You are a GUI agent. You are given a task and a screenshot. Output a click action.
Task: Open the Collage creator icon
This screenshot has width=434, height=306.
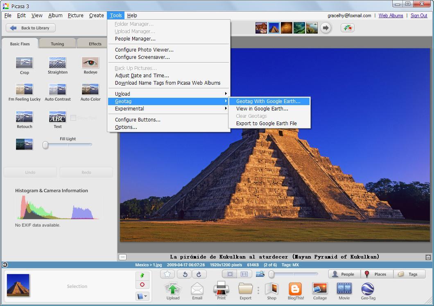click(x=320, y=288)
